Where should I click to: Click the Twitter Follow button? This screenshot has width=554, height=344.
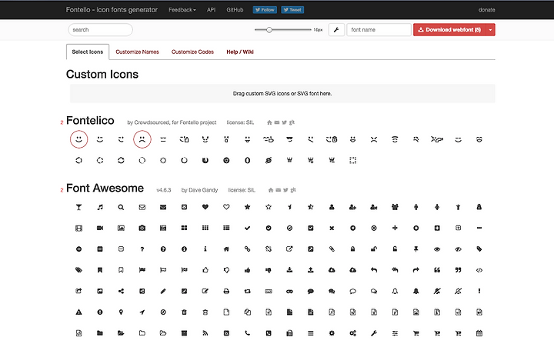(265, 10)
